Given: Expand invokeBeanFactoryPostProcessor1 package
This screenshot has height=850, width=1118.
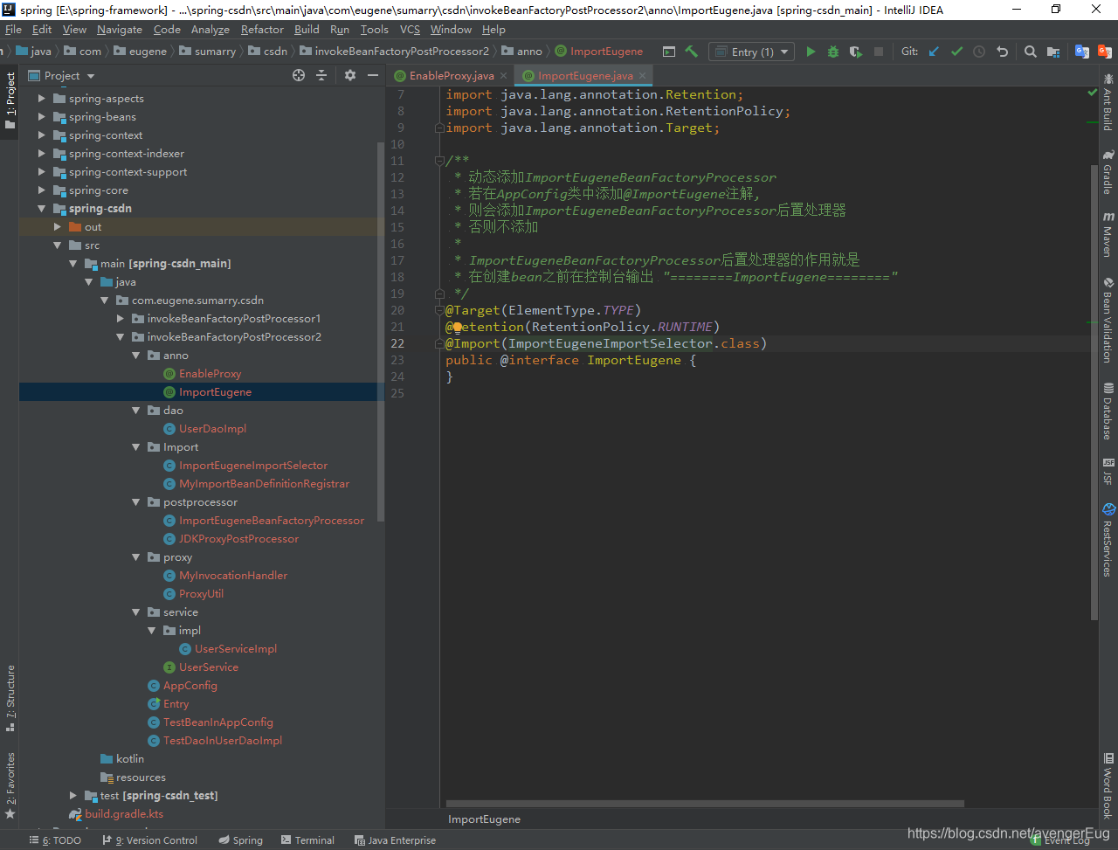Looking at the screenshot, I should click(120, 319).
